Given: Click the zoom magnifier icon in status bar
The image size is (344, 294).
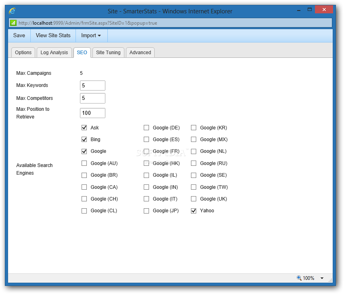Looking at the screenshot, I should pos(299,278).
